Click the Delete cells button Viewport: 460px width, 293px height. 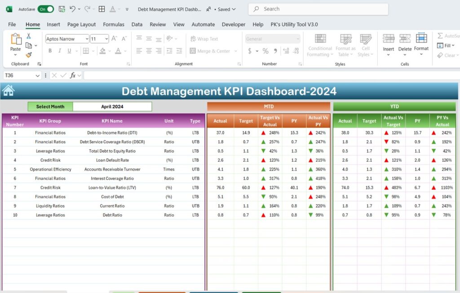(405, 44)
